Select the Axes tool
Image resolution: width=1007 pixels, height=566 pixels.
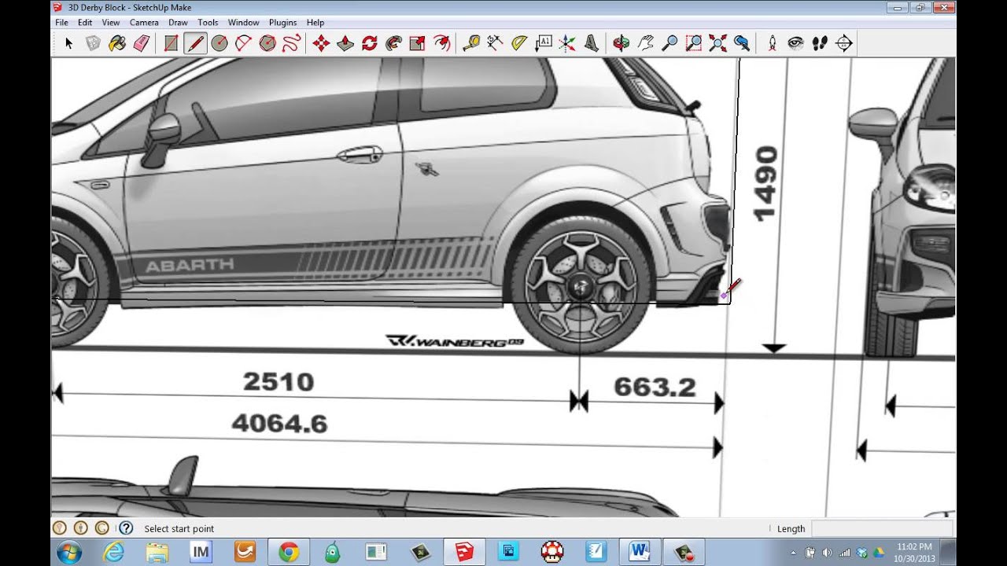(x=567, y=43)
